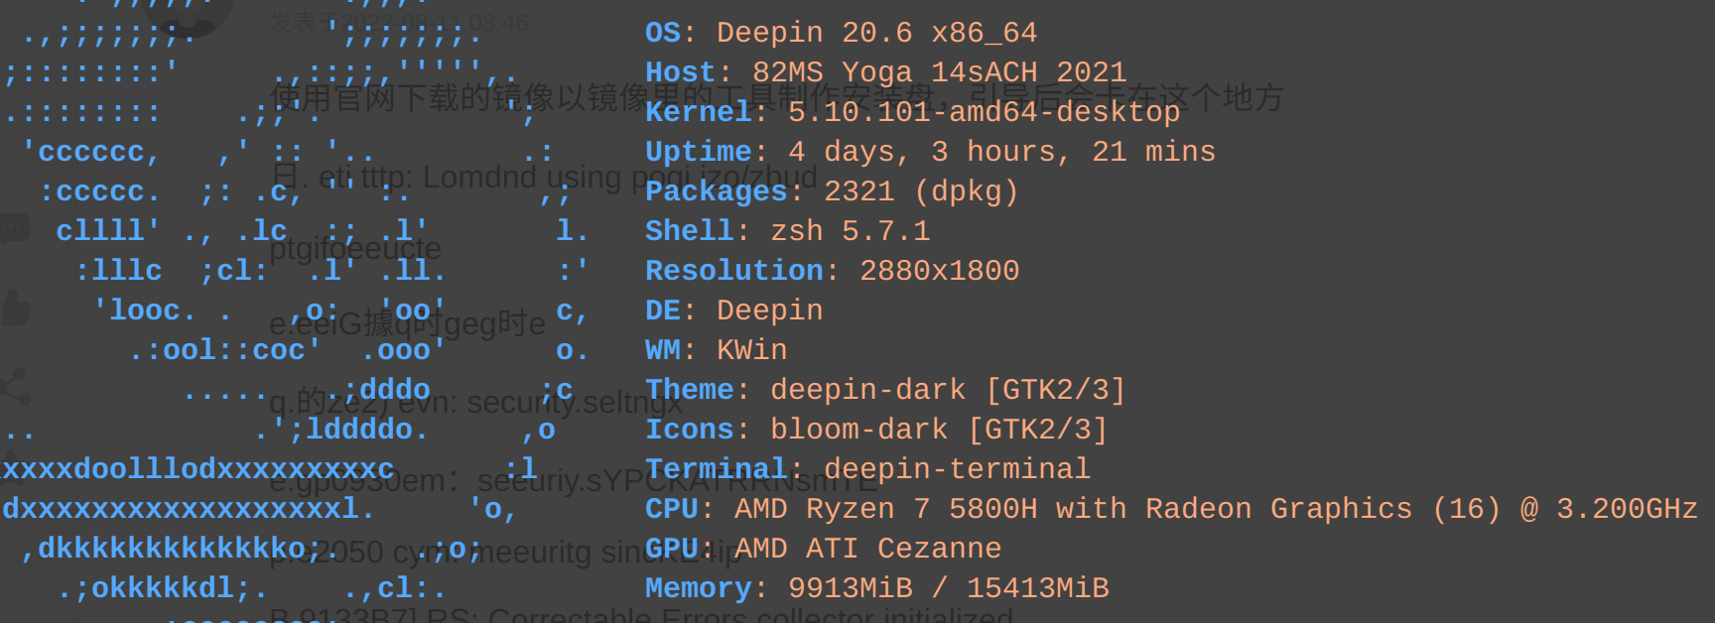Click the Packages: 2321 (dpkg) line
Viewport: 1715px width, 623px height.
[x=832, y=191]
